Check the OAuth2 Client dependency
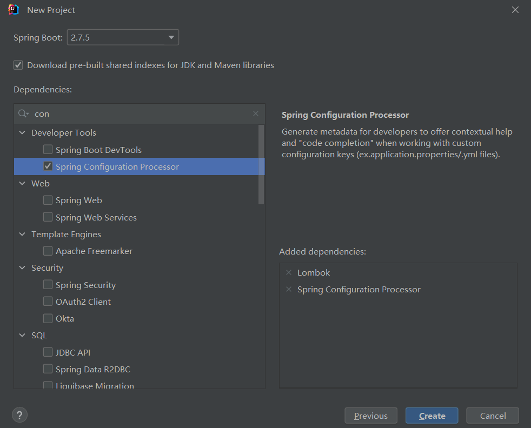The height and width of the screenshot is (428, 531). click(x=48, y=302)
